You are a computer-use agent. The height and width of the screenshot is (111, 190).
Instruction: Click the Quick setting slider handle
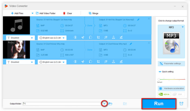159,79
